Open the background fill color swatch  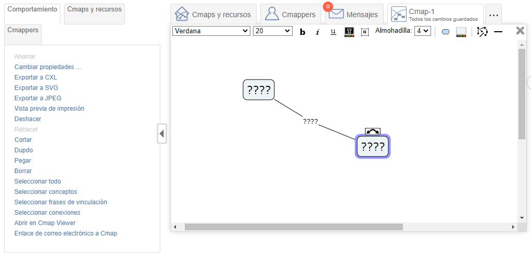click(x=461, y=32)
